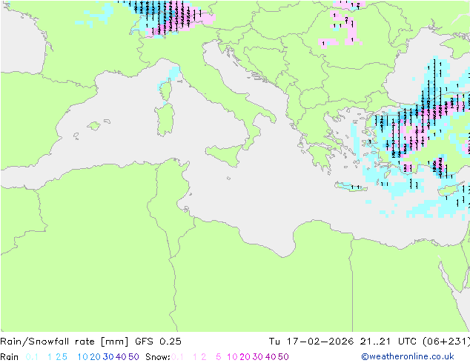The image size is (470, 363).
Task: Click the '21..21 UTC' time text
Action: 388,342
